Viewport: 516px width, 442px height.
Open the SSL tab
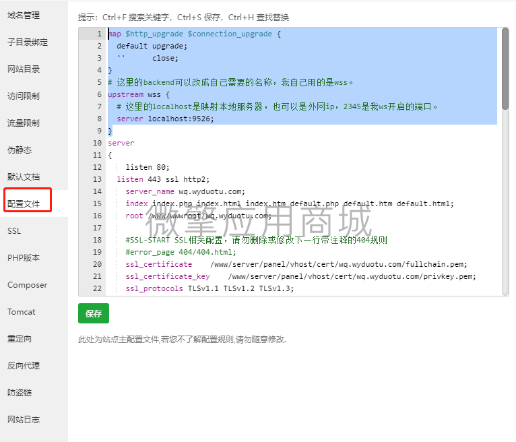[x=14, y=231]
